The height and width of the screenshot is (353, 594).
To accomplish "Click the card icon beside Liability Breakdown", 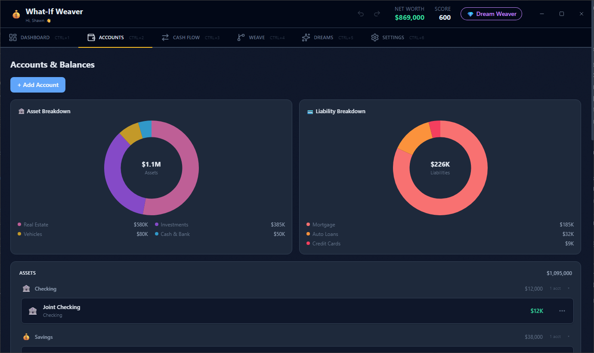I will [x=310, y=111].
